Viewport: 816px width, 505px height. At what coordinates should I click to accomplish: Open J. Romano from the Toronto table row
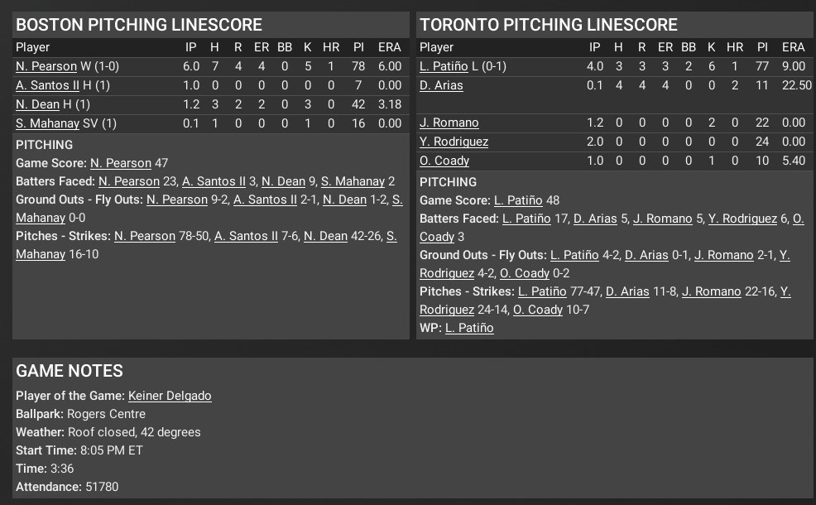click(x=449, y=123)
